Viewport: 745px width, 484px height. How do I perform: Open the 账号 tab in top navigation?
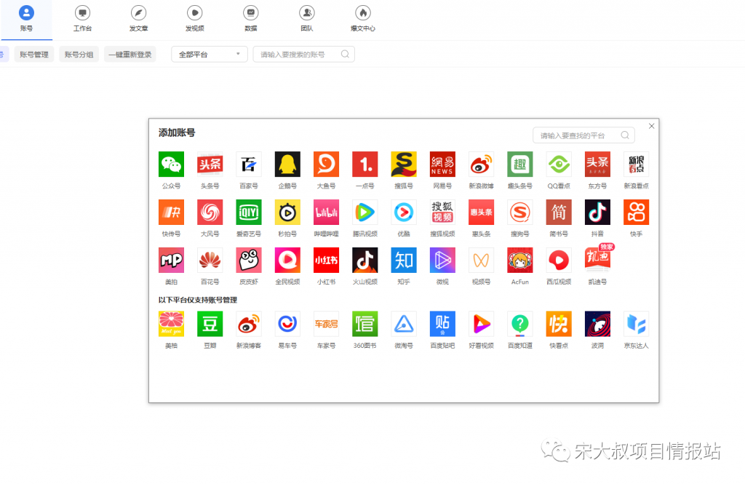[27, 19]
